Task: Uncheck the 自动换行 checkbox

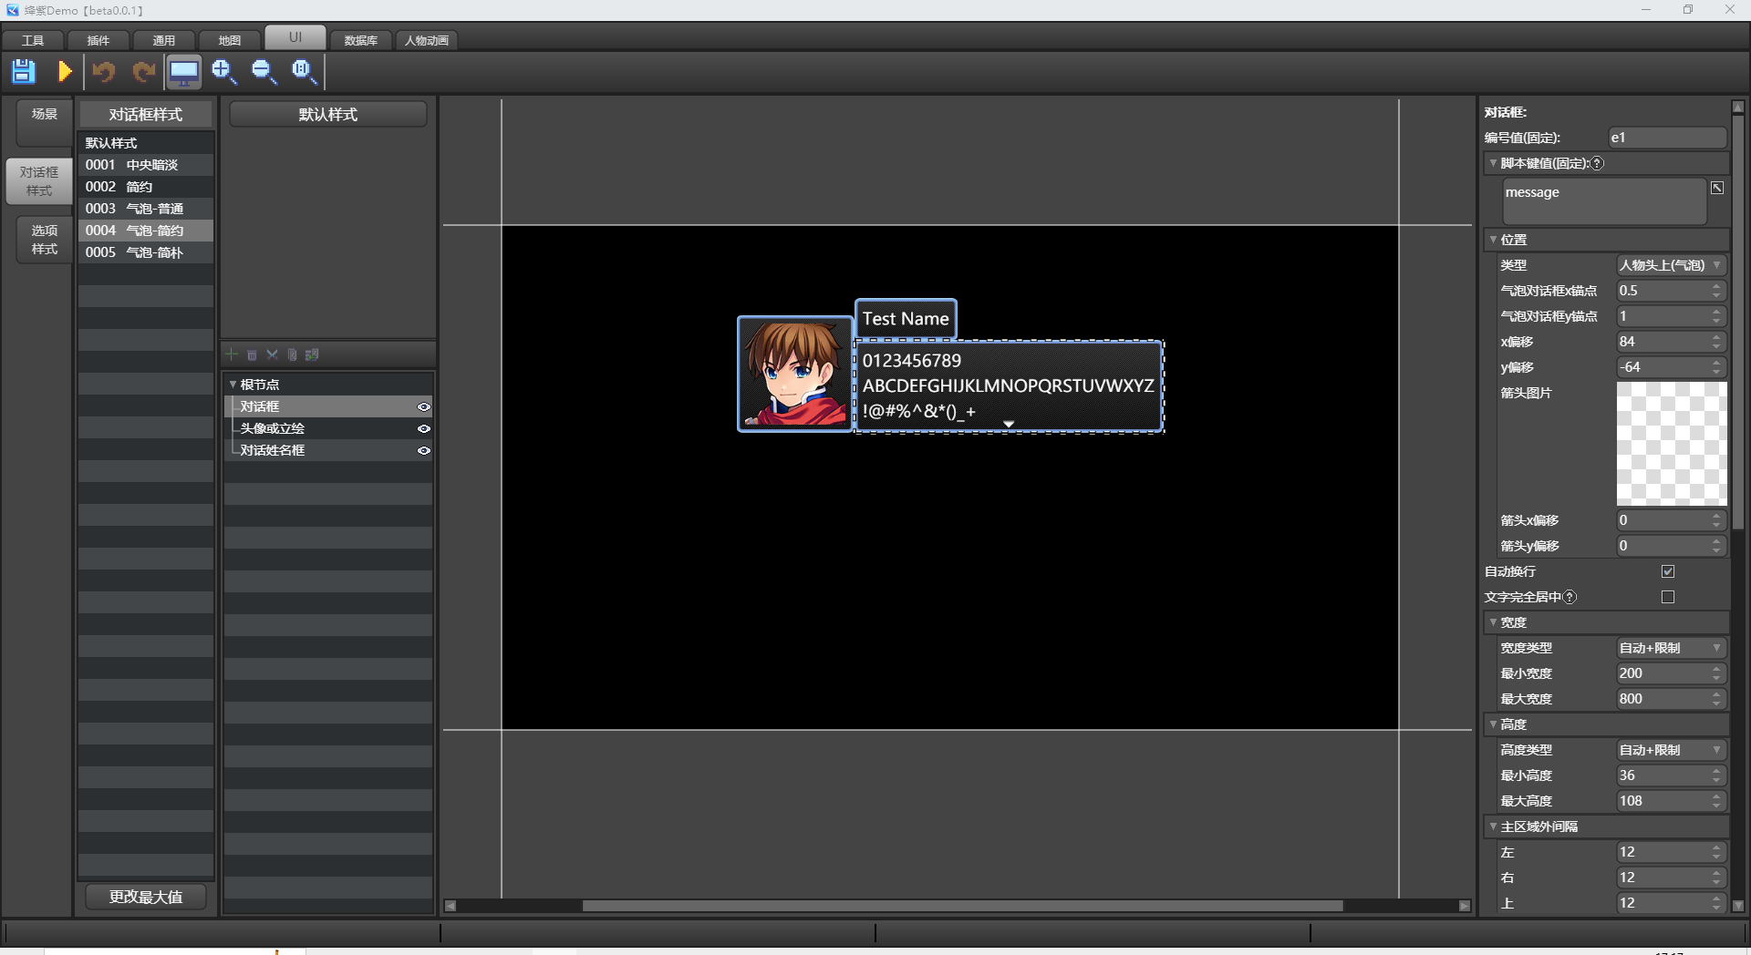Action: pyautogui.click(x=1668, y=571)
